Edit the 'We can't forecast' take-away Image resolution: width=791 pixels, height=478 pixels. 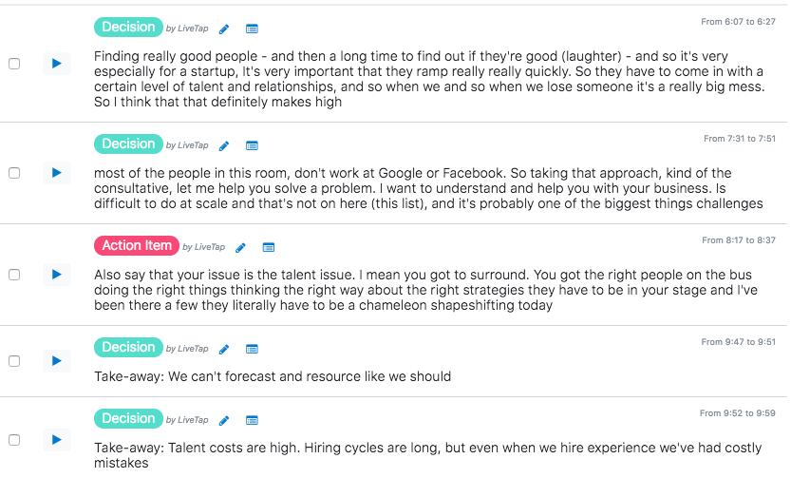[224, 350]
